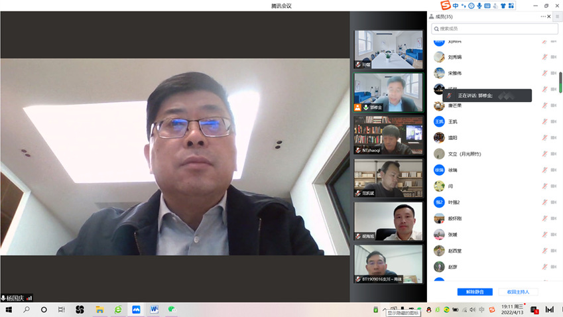Open Sogou soft keyboard
563x317 pixels.
tap(487, 6)
